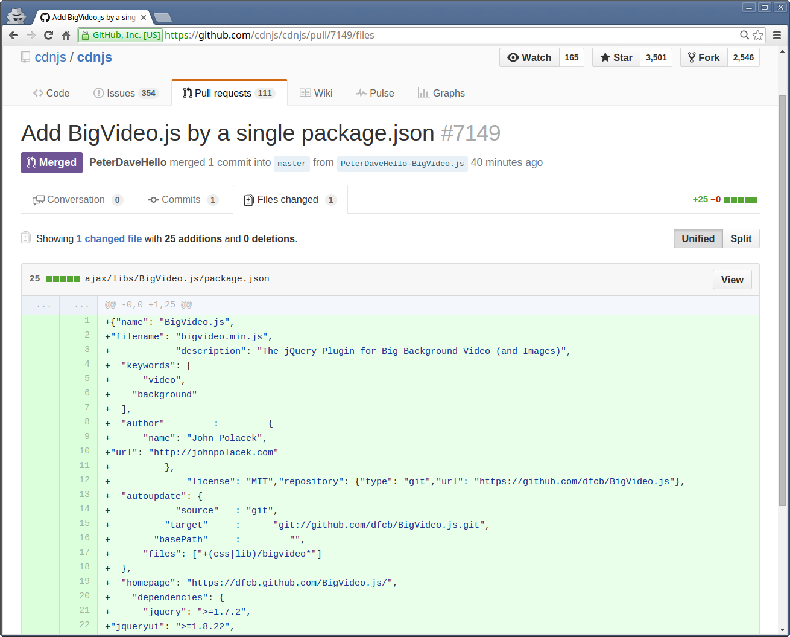The height and width of the screenshot is (637, 790).
Task: Open the cdnjs repository name link
Action: point(95,57)
